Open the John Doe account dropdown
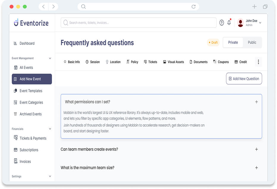 pos(260,23)
